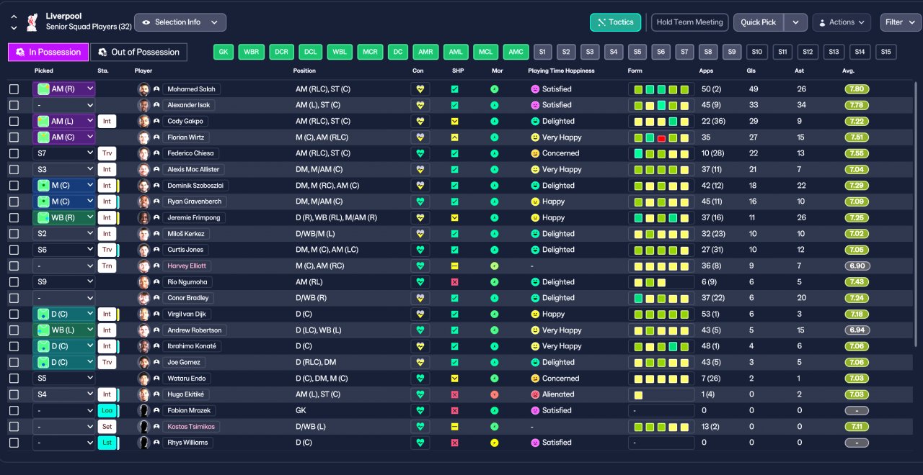Select the S15 substitute slot
Image resolution: width=923 pixels, height=475 pixels.
[x=886, y=52]
